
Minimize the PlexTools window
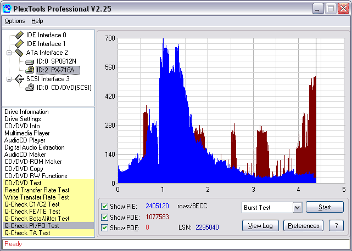pos(317,9)
